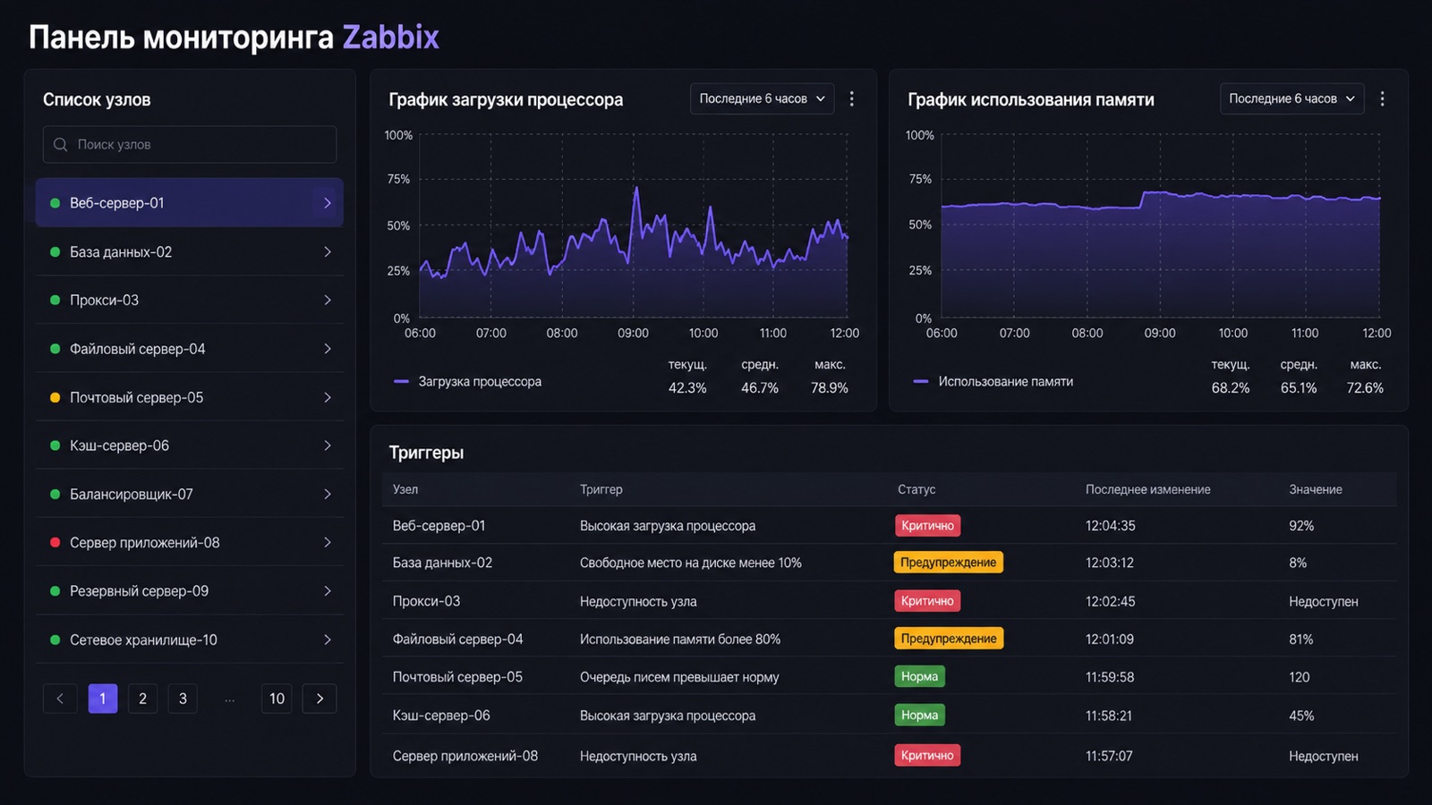Expand Почтовый сервер-05 chevron in node list

[328, 397]
